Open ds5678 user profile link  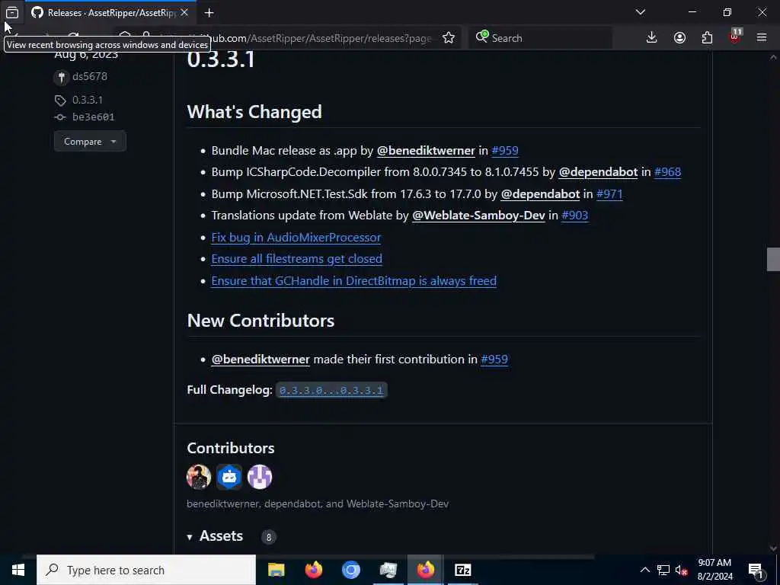click(x=90, y=77)
